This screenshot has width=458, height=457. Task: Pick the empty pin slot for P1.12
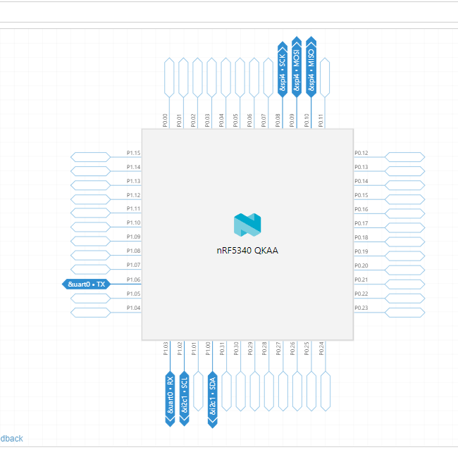click(91, 199)
